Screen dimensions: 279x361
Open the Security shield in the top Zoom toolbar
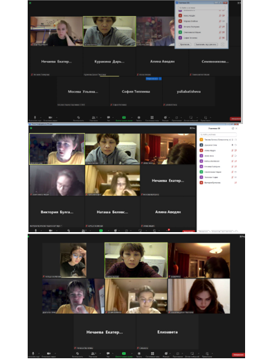tap(78, 117)
